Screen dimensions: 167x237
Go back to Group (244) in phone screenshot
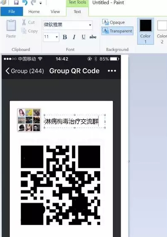click(25, 71)
